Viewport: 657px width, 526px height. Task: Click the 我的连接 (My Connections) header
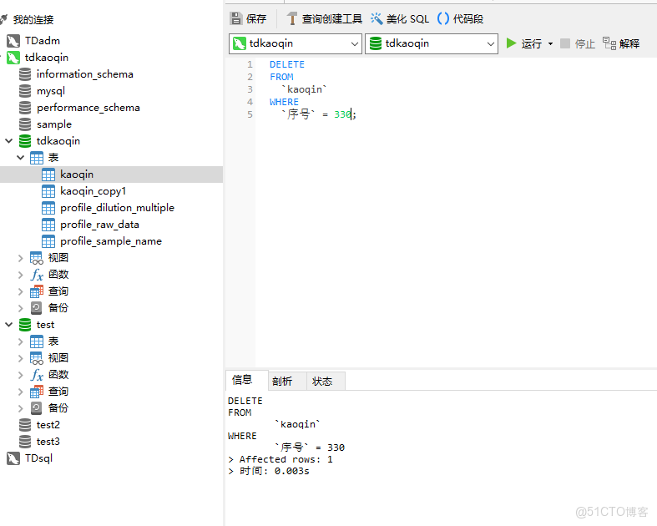[x=33, y=20]
